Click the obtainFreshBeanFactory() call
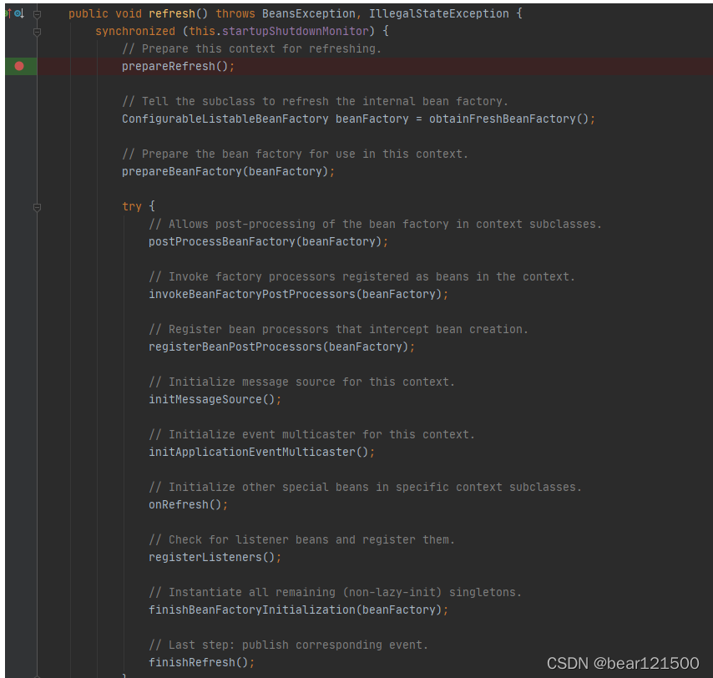The image size is (713, 678). [x=508, y=119]
